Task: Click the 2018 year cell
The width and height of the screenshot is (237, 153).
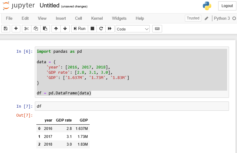Action: coord(48,144)
